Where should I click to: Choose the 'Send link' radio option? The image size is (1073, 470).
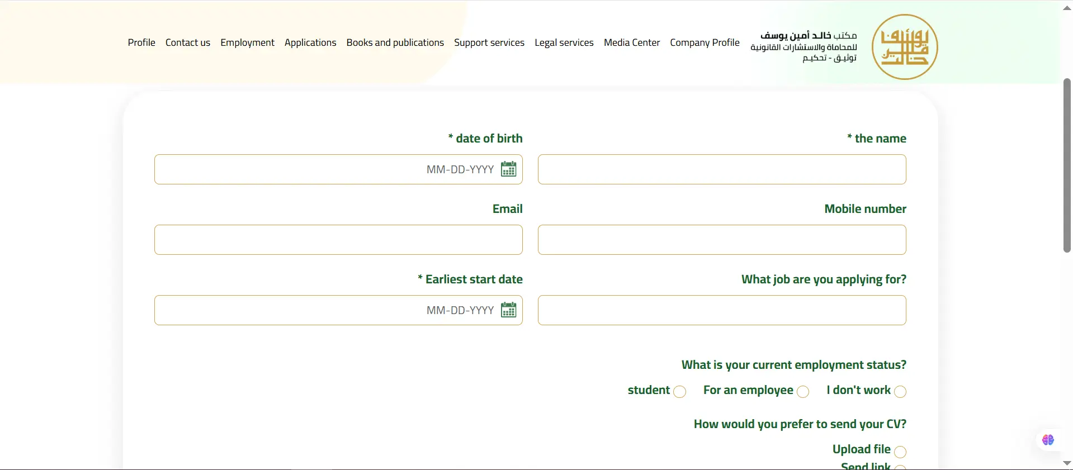coord(900,467)
